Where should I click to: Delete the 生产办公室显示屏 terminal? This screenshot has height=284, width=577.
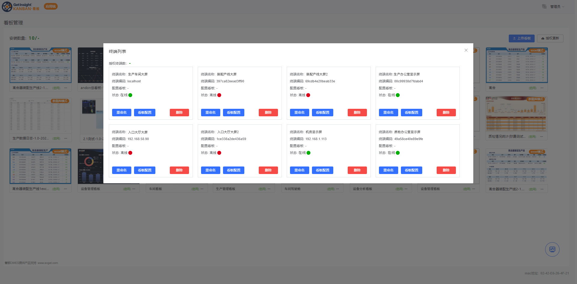click(446, 112)
